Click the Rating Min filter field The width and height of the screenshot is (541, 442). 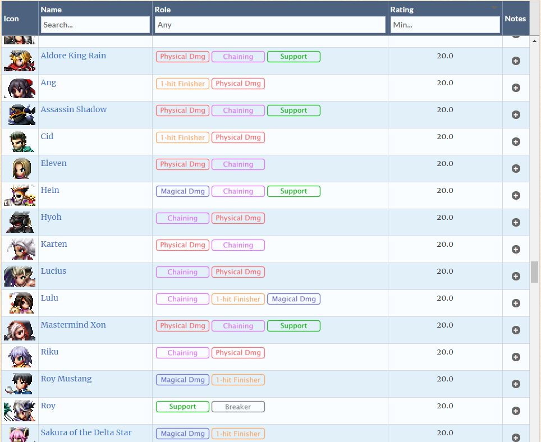click(445, 25)
